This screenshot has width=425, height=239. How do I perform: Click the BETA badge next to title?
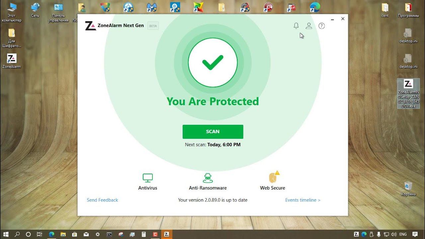[x=153, y=26]
